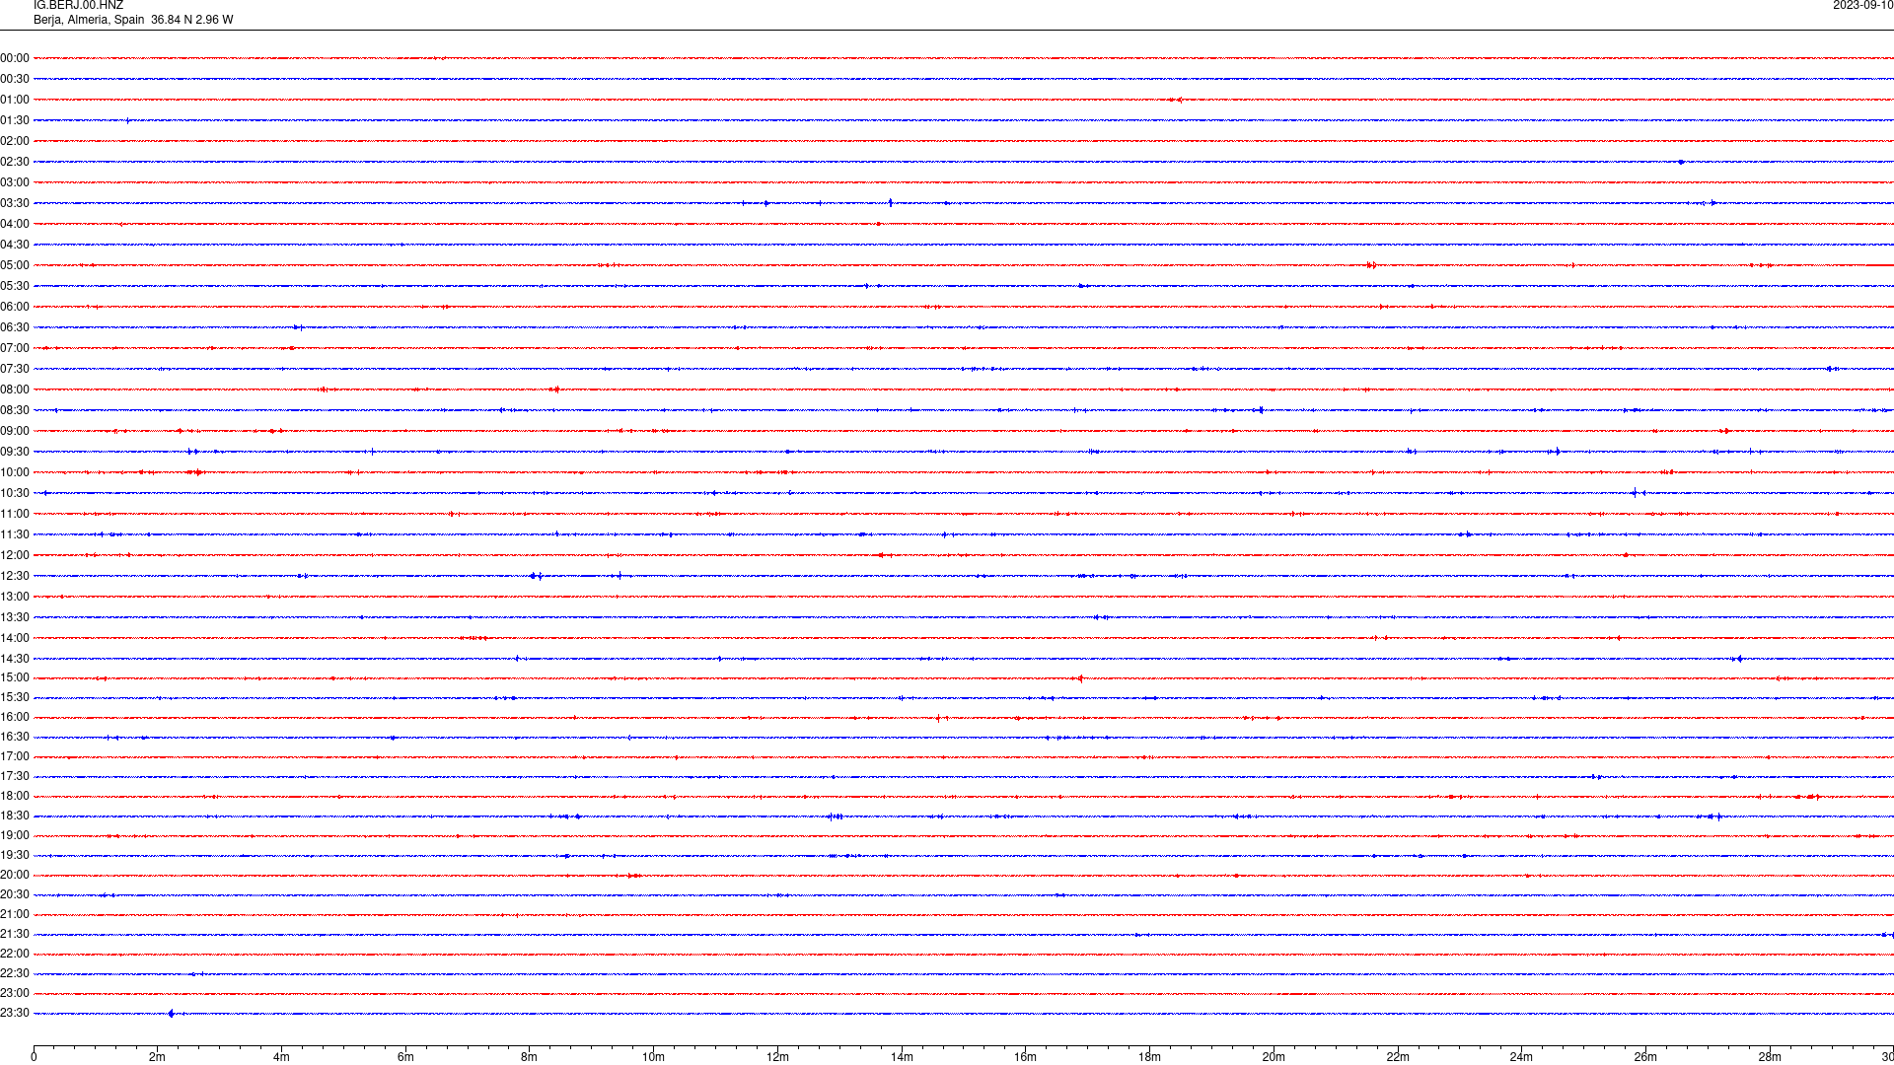
Task: Select the 11:30 time row label
Action: 15,534
